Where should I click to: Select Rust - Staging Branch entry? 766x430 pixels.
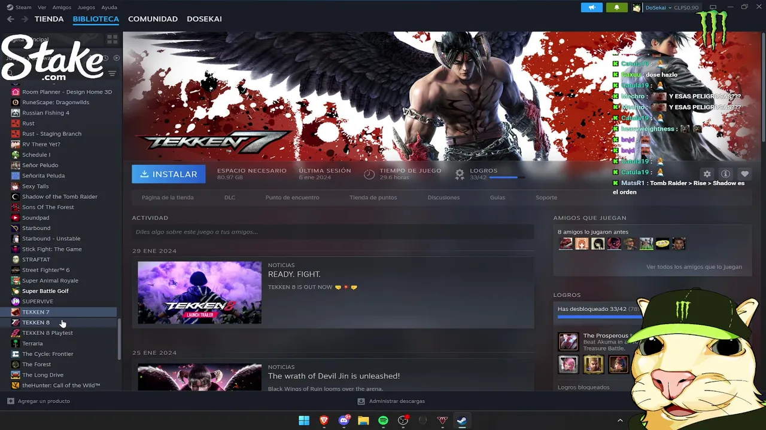[59, 134]
